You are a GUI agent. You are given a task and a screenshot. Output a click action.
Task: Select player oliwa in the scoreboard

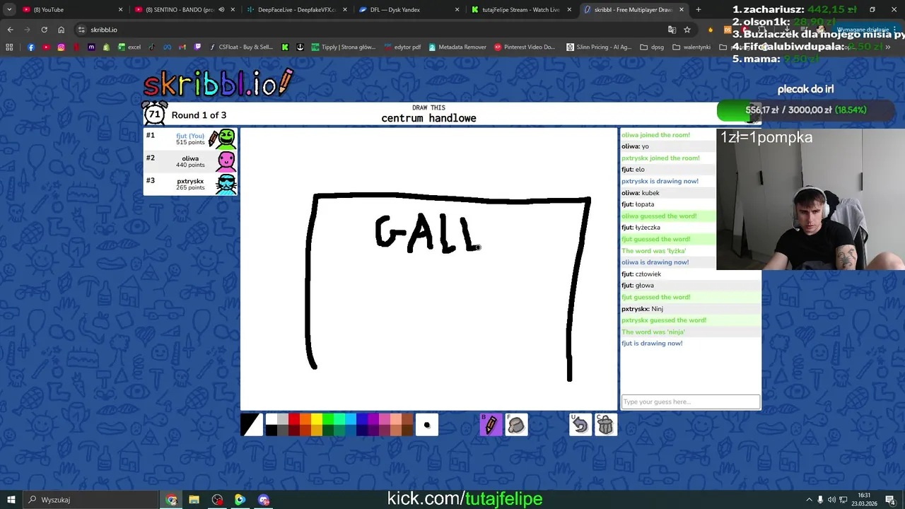pos(190,161)
